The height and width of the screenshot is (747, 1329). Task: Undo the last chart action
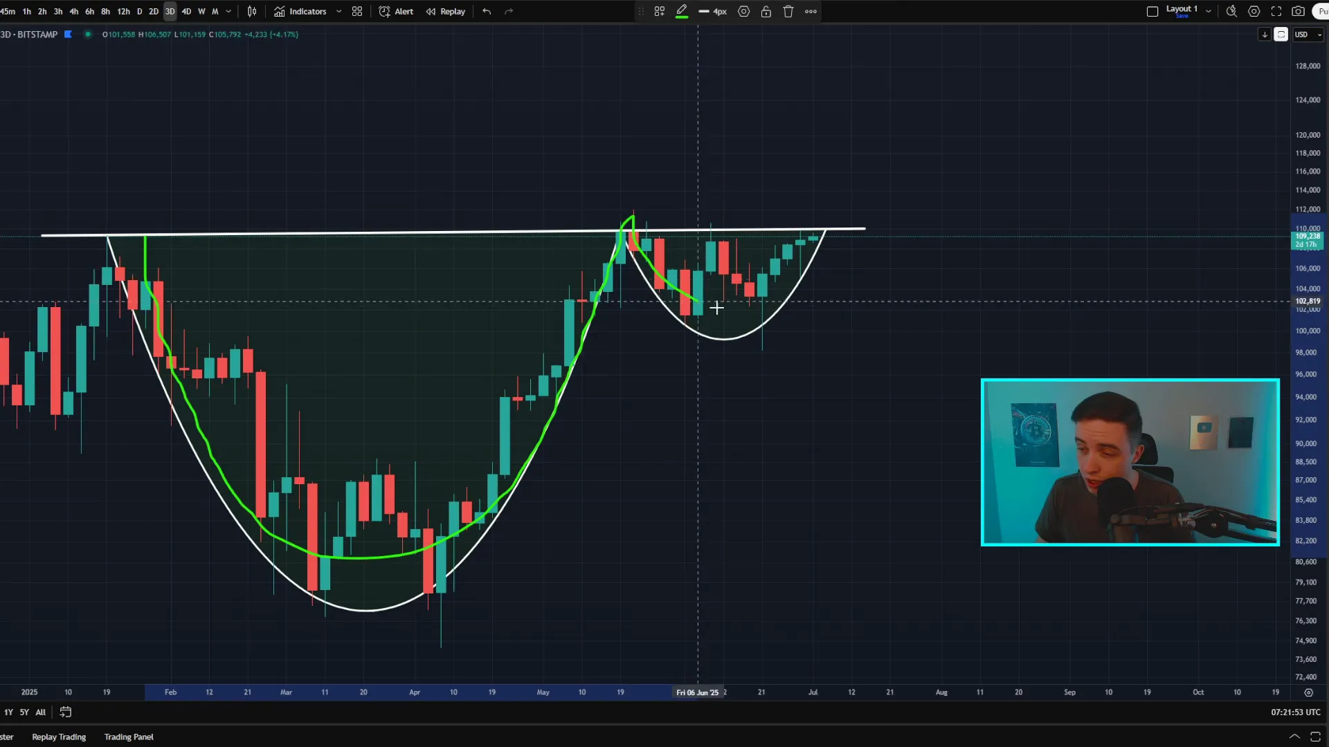[487, 12]
